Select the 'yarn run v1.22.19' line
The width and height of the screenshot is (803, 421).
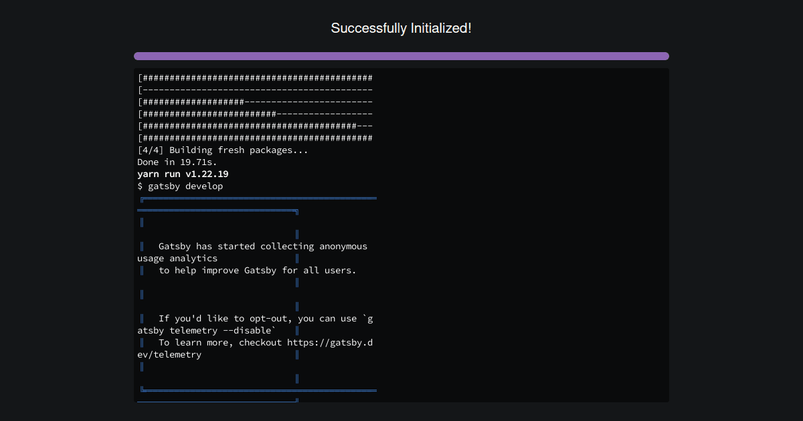[183, 174]
